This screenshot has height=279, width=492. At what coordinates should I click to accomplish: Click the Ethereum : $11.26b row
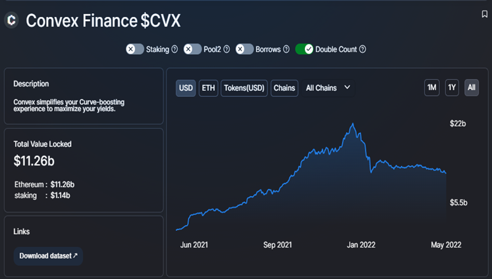pos(44,185)
